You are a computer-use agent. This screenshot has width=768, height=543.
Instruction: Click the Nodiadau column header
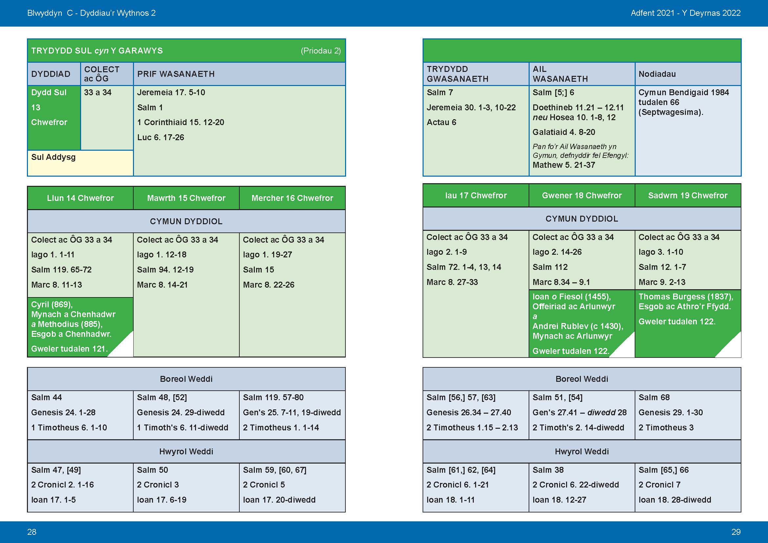click(657, 74)
